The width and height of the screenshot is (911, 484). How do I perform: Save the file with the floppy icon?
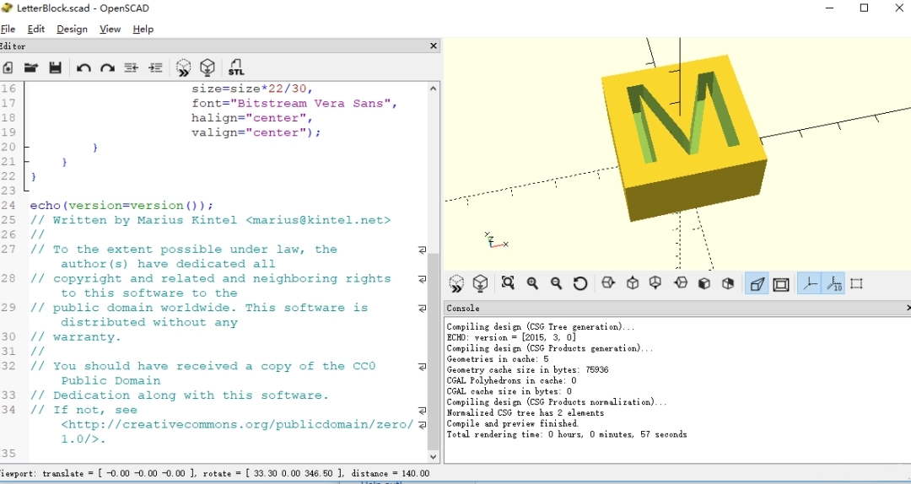[x=55, y=67]
